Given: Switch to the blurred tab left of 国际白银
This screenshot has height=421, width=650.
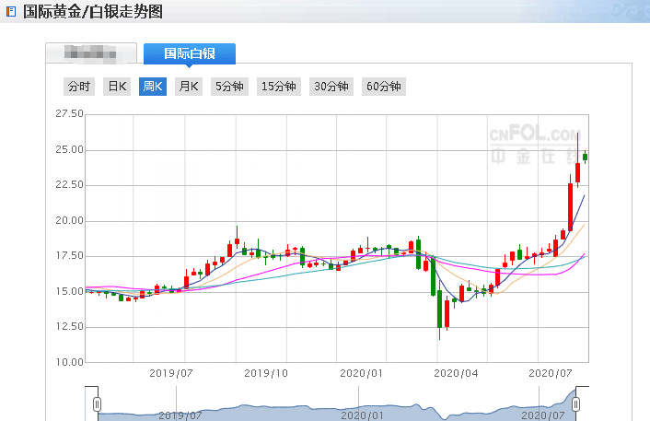Looking at the screenshot, I should coord(91,53).
